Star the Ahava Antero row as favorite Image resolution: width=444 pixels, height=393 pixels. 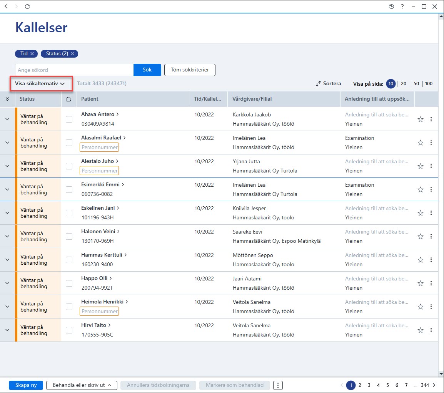click(x=420, y=119)
